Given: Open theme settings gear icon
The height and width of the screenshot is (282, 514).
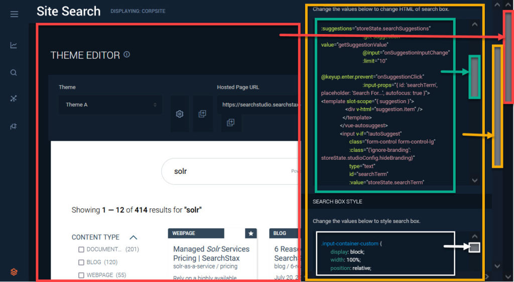Looking at the screenshot, I should coord(179,114).
